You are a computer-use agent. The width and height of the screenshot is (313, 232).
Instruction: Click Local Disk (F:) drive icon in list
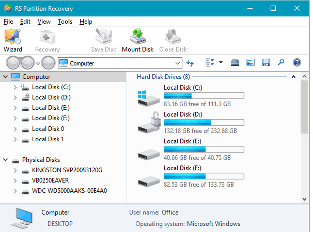coord(149,181)
